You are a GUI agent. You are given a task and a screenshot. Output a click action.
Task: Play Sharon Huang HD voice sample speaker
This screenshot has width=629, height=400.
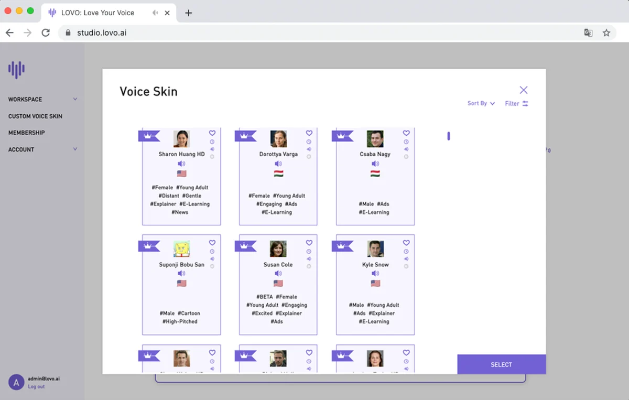pyautogui.click(x=181, y=164)
